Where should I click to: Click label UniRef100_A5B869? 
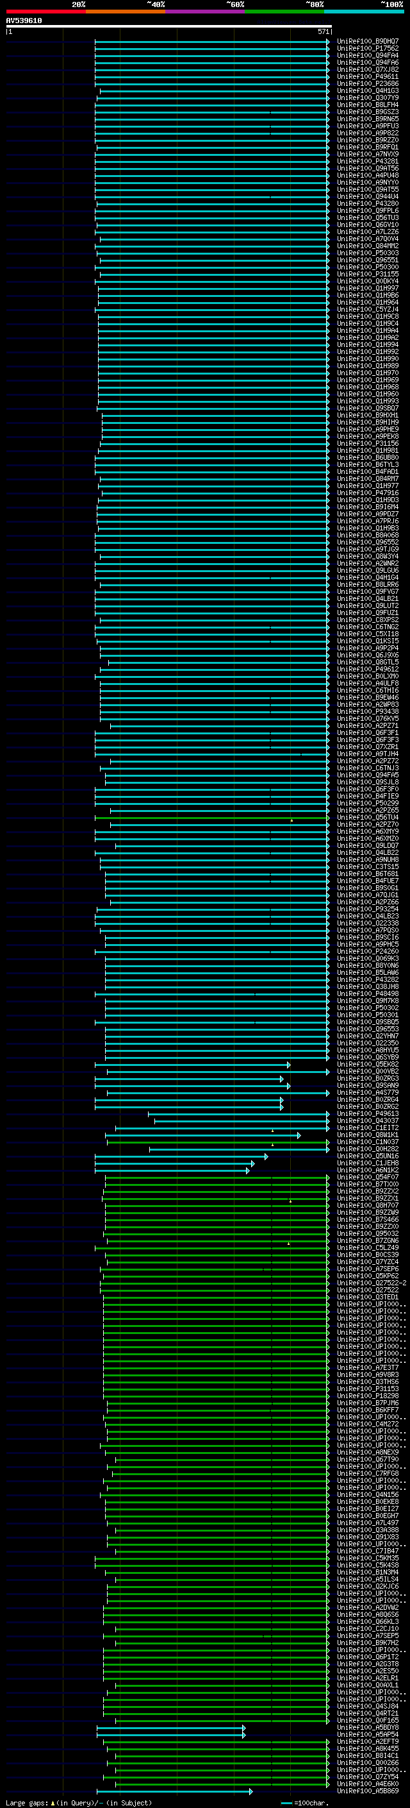pyautogui.click(x=368, y=1791)
